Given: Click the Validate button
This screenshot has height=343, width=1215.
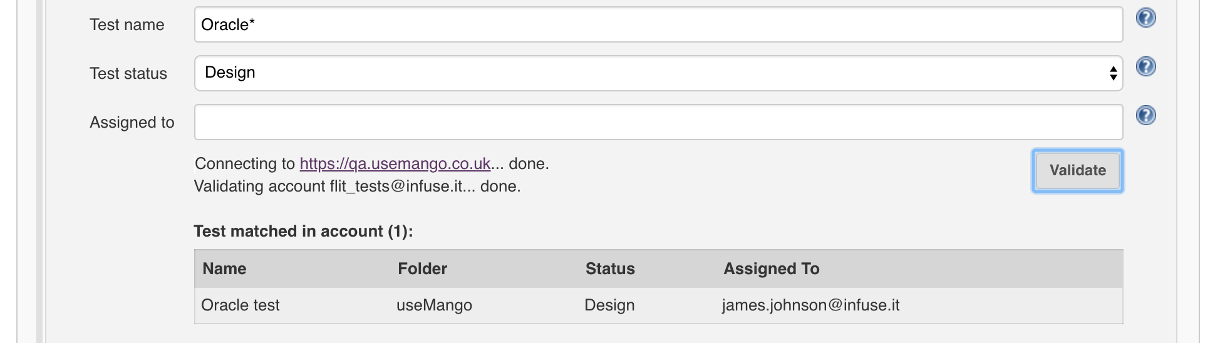Looking at the screenshot, I should (x=1077, y=170).
